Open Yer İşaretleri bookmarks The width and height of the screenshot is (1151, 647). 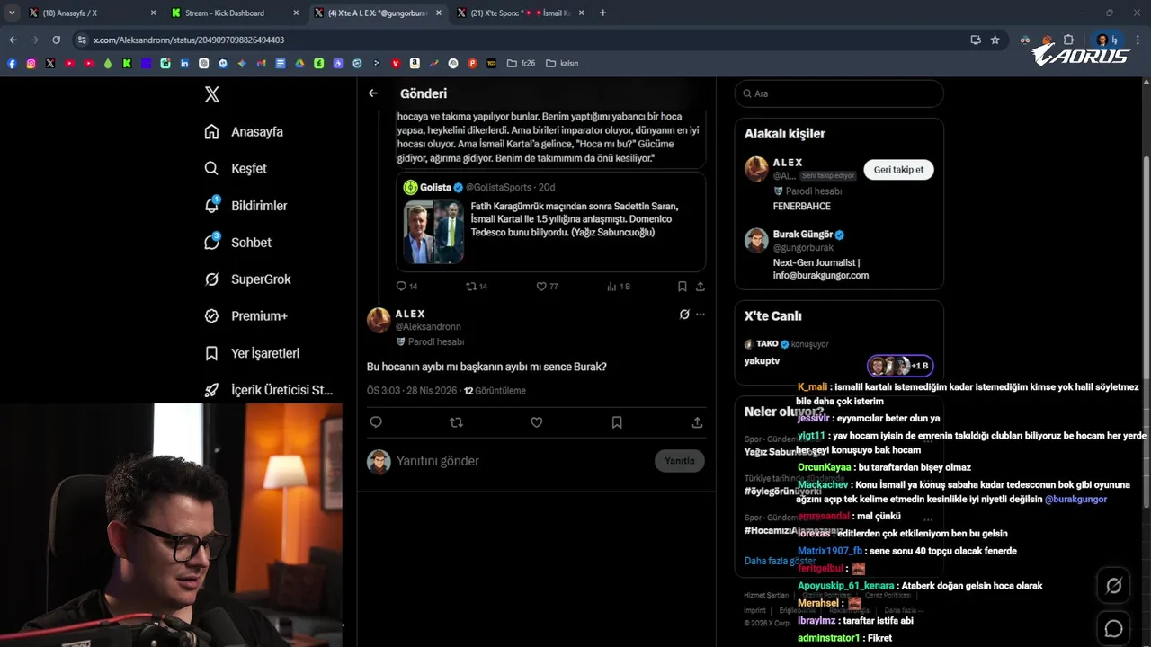coord(252,353)
